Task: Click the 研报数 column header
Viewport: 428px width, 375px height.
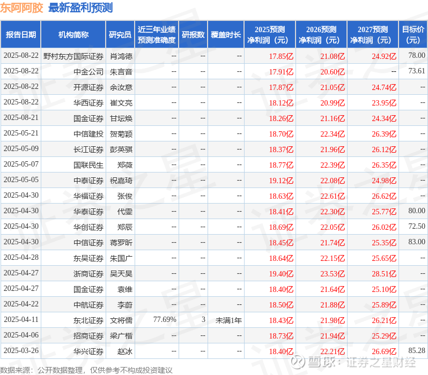Action: [x=193, y=35]
